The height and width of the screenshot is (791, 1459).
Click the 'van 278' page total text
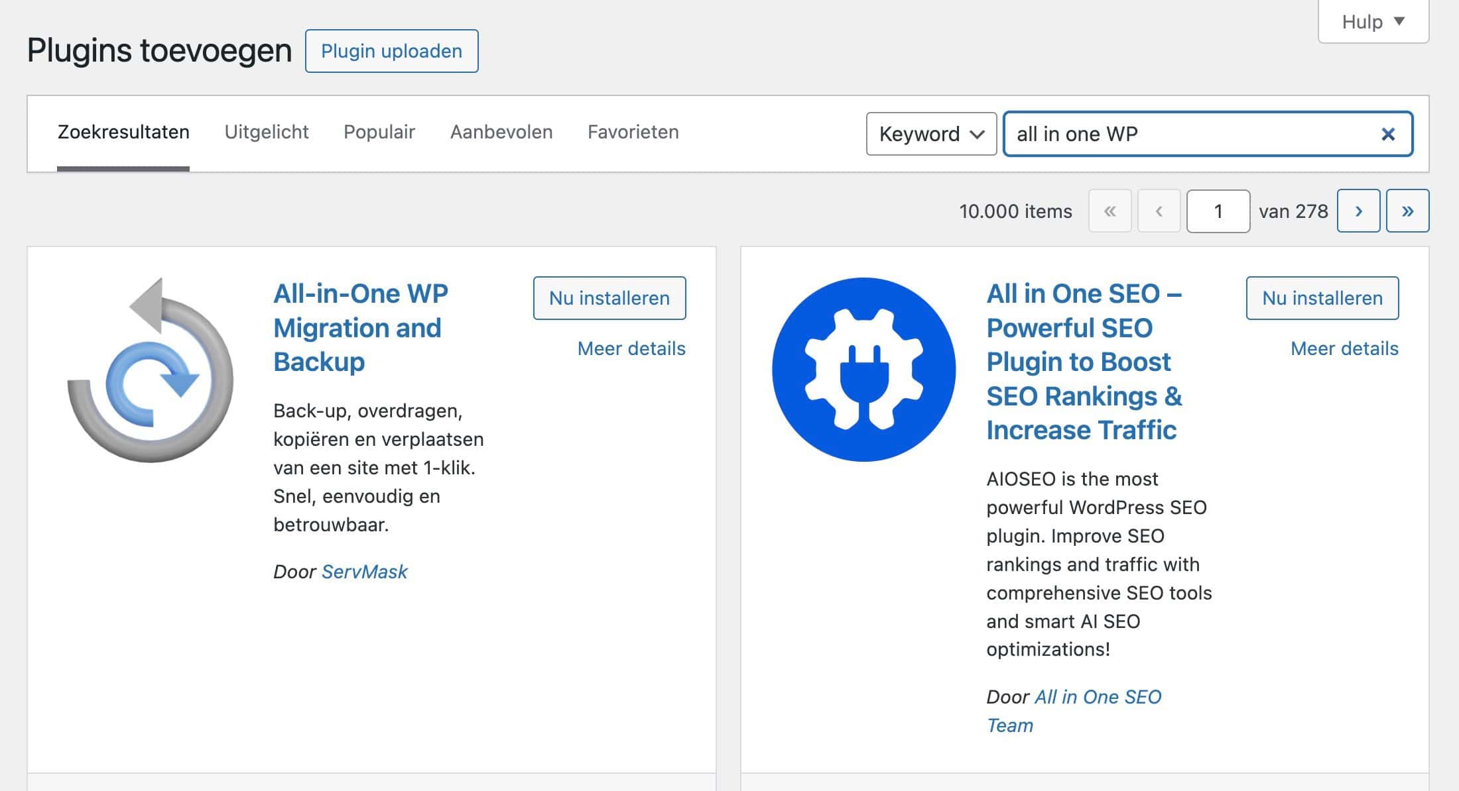[1293, 211]
